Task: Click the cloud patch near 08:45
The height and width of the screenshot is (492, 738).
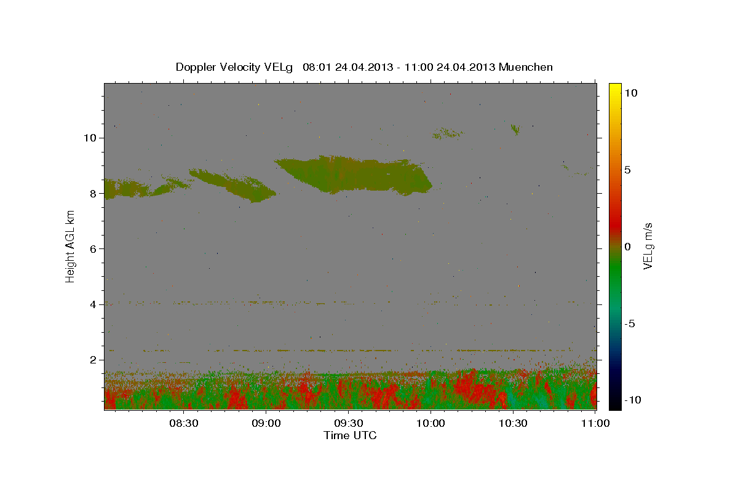Action: [x=234, y=184]
